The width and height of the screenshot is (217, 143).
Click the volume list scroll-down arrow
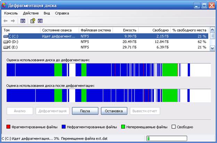212,49
